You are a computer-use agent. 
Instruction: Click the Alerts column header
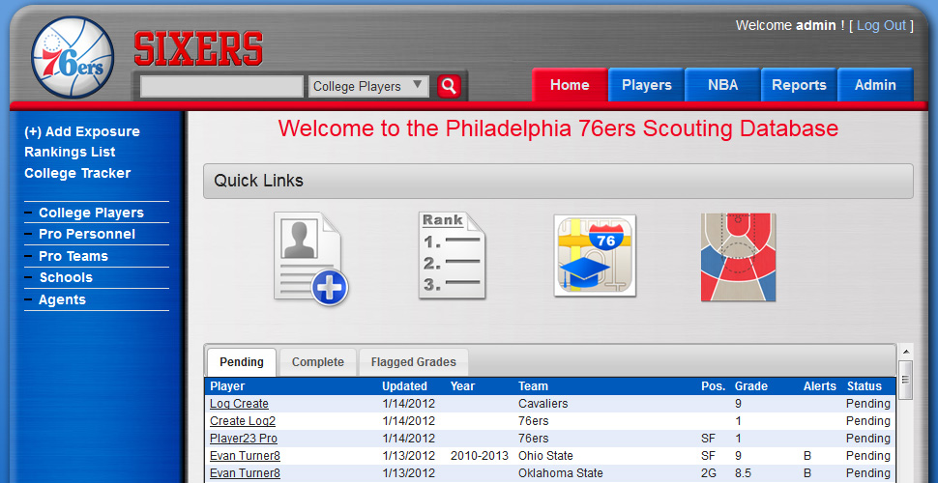(x=820, y=386)
